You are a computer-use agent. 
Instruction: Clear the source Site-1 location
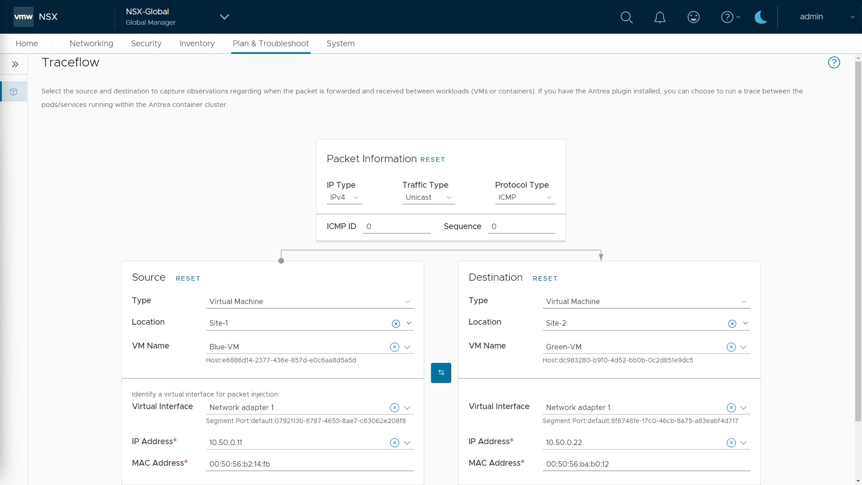point(396,323)
